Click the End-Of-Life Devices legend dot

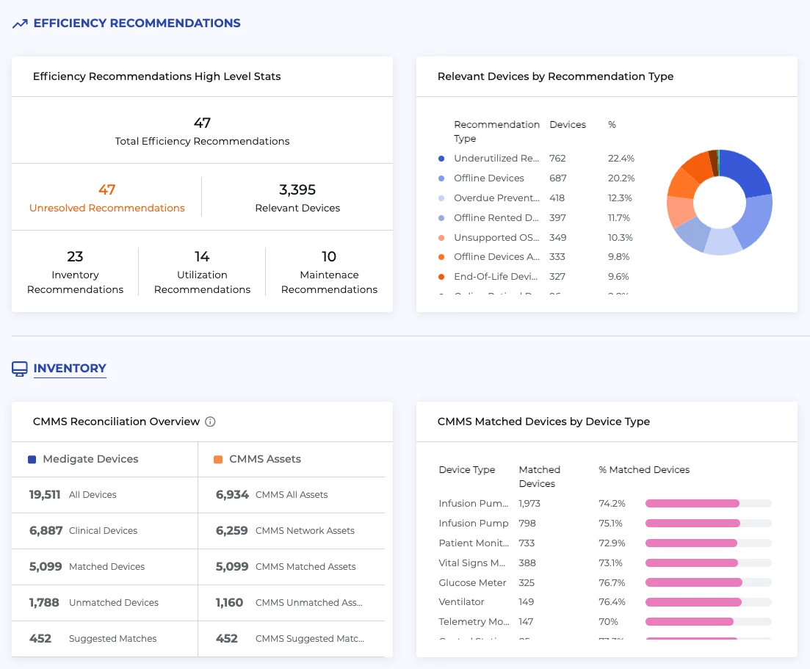coord(441,277)
